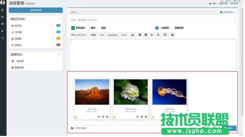Open the user avatar in the sidebar

(x=3, y=2)
